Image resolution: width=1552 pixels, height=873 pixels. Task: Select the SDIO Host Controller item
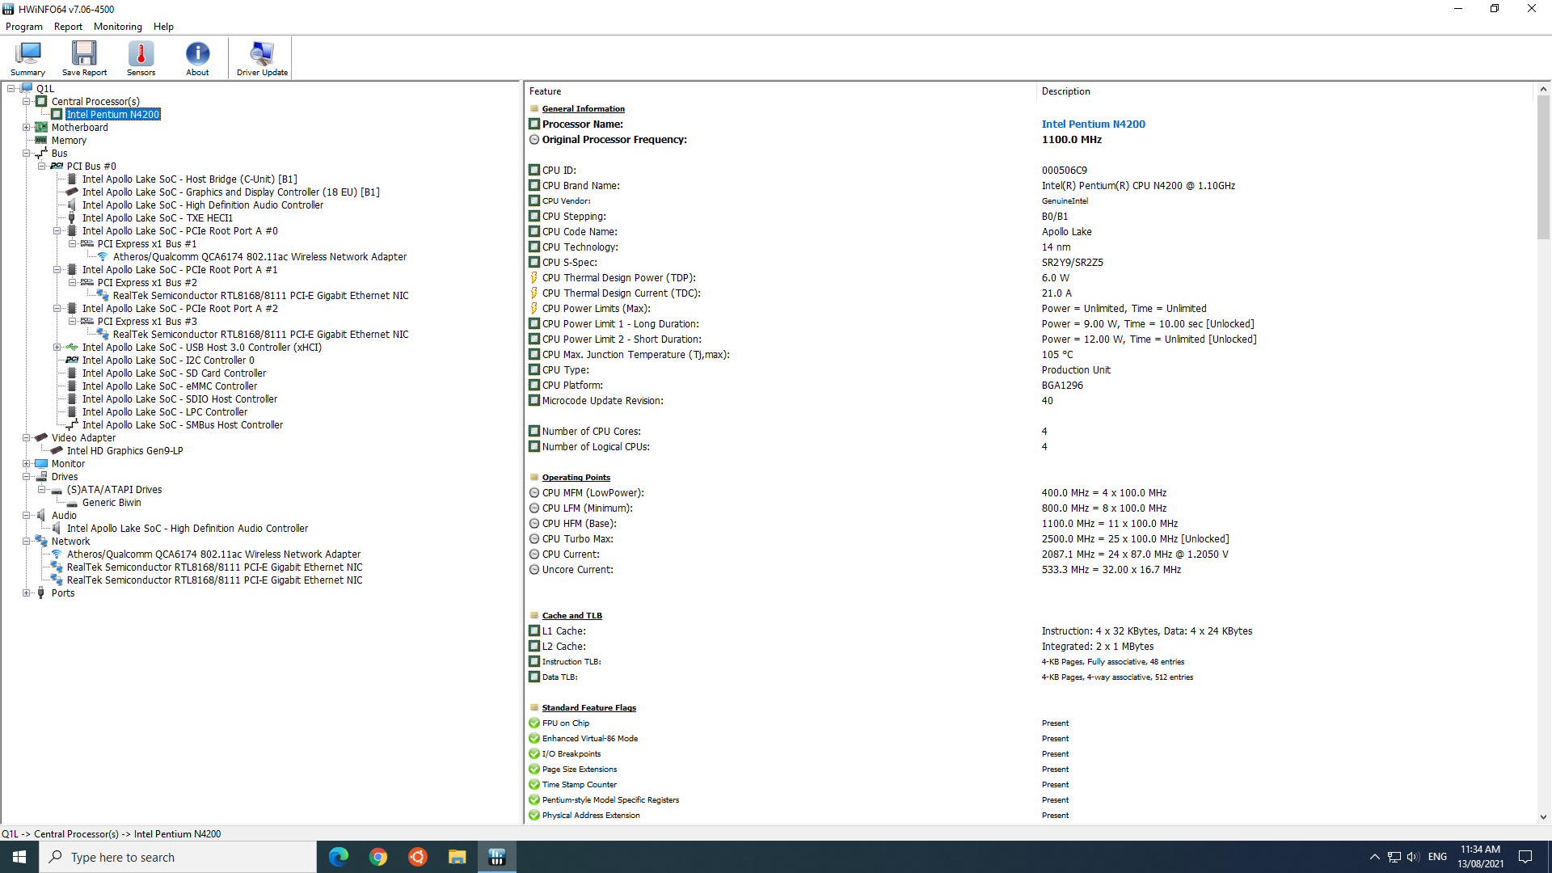pos(179,399)
